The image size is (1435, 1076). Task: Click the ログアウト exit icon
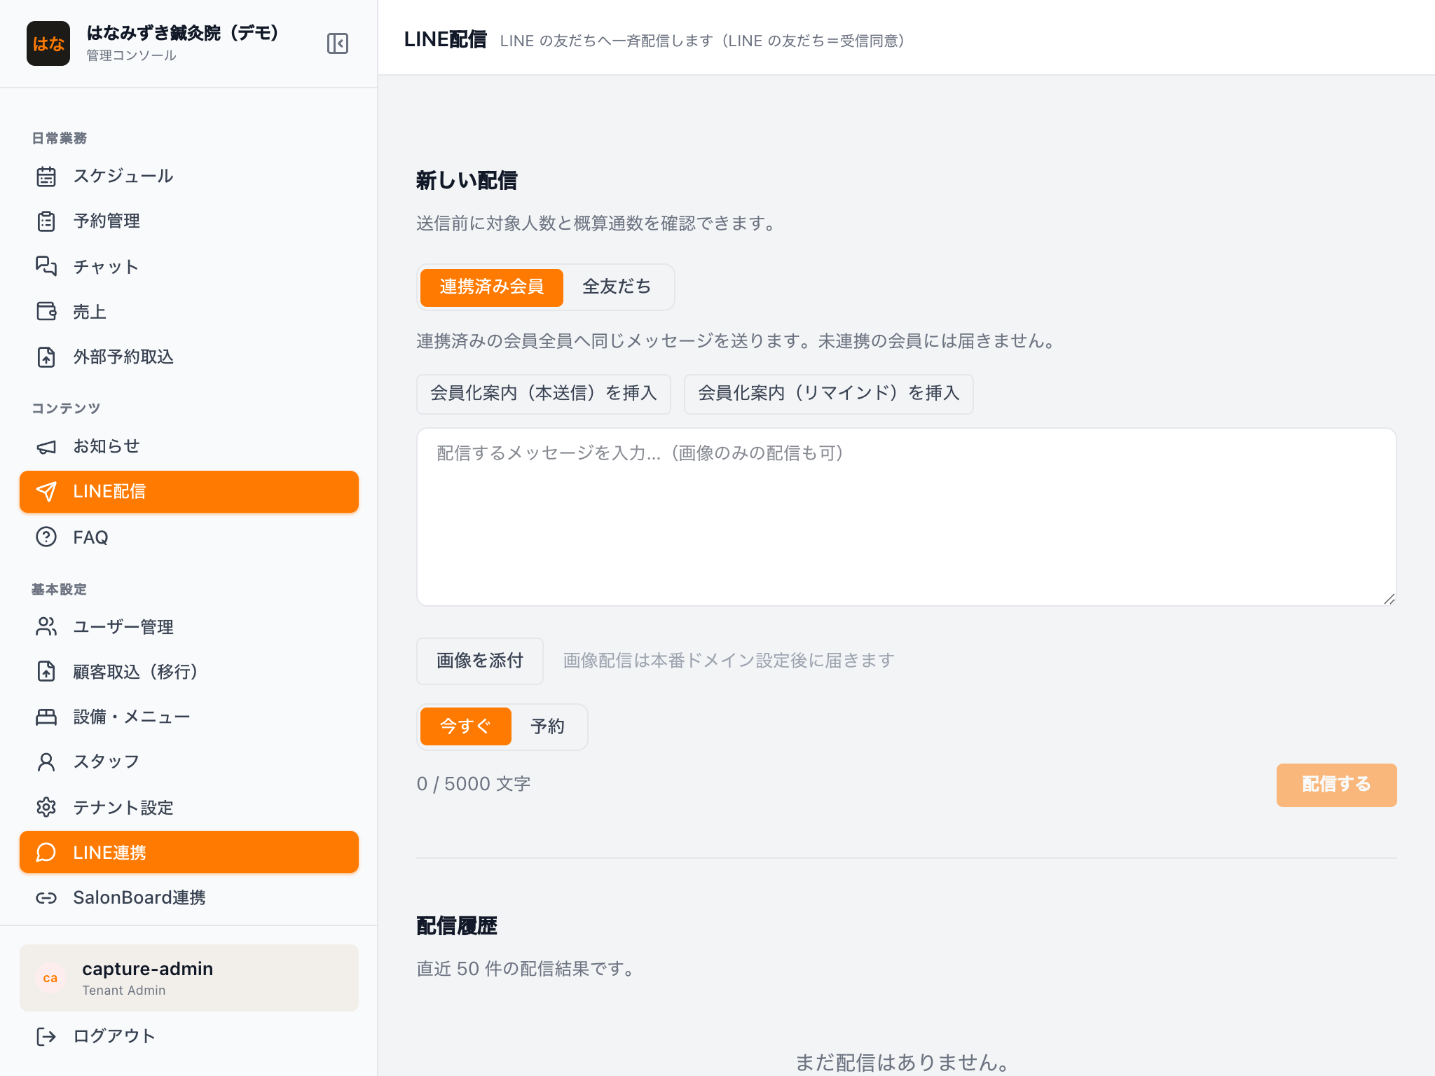[46, 1036]
